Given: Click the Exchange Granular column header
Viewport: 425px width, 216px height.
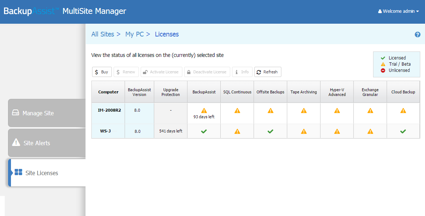Looking at the screenshot, I should coord(370,92).
